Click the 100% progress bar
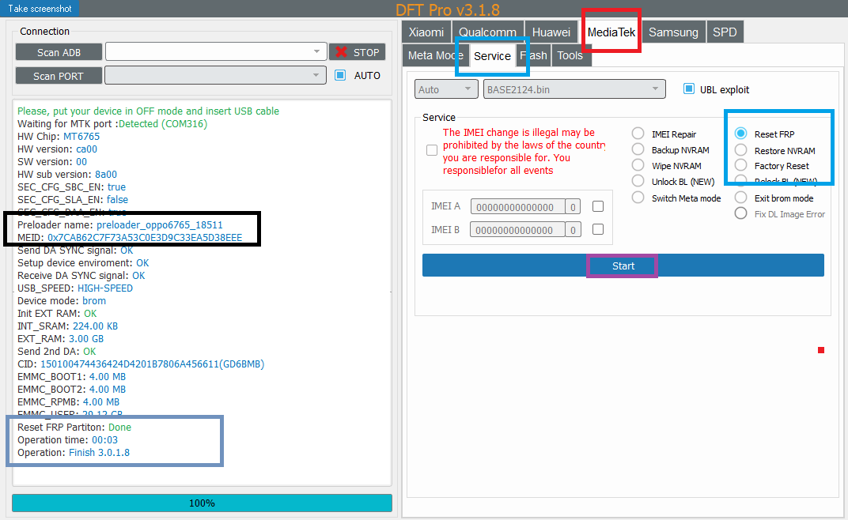Image resolution: width=848 pixels, height=520 pixels. coord(202,503)
